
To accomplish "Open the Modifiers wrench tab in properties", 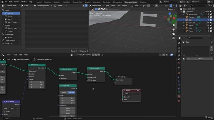I will [x=179, y=77].
